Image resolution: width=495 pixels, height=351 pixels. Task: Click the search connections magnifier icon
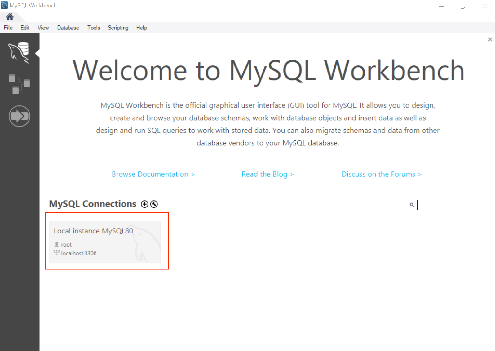click(412, 205)
